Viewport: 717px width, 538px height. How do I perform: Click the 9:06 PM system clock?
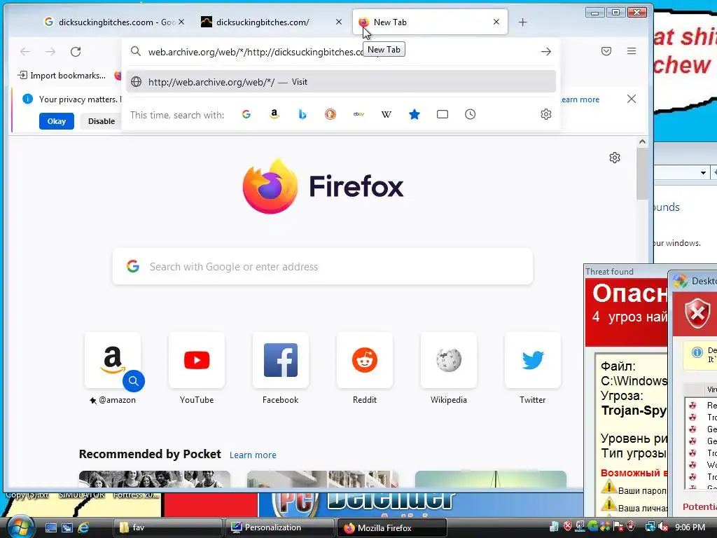click(690, 527)
